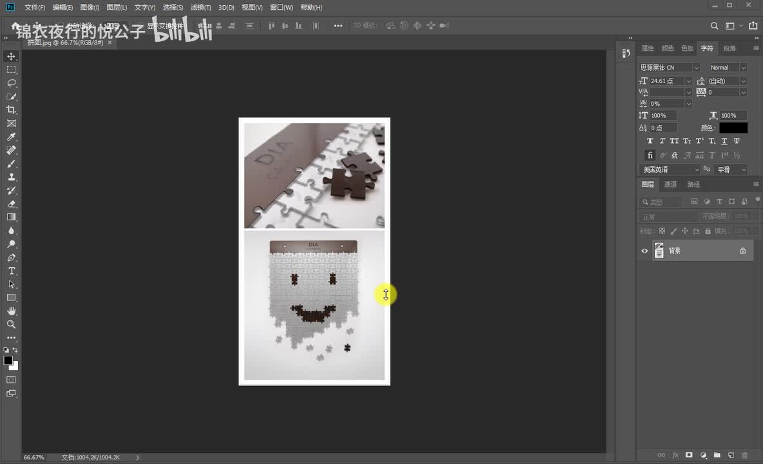Select the Crop tool

(11, 110)
